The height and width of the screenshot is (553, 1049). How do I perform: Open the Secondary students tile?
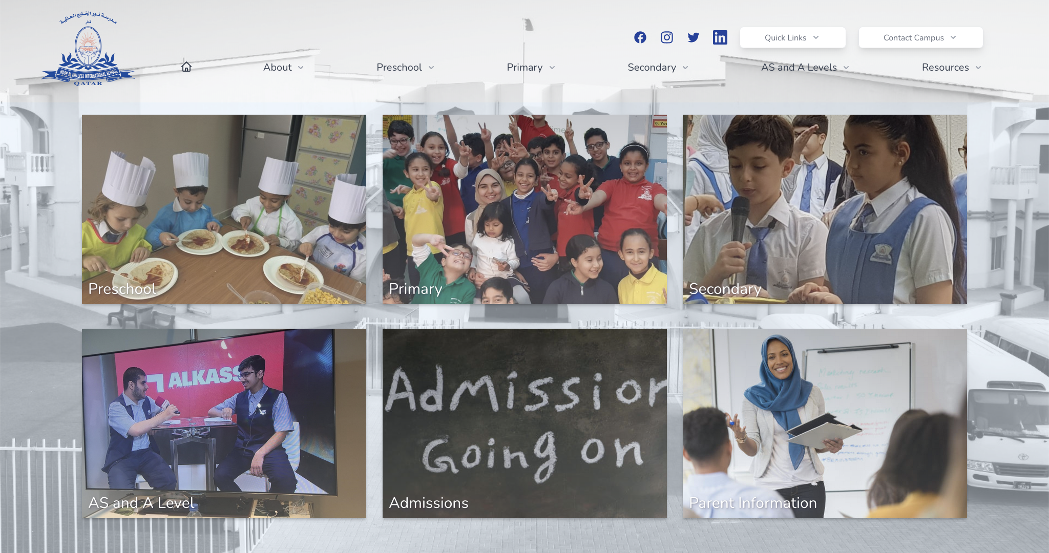824,209
